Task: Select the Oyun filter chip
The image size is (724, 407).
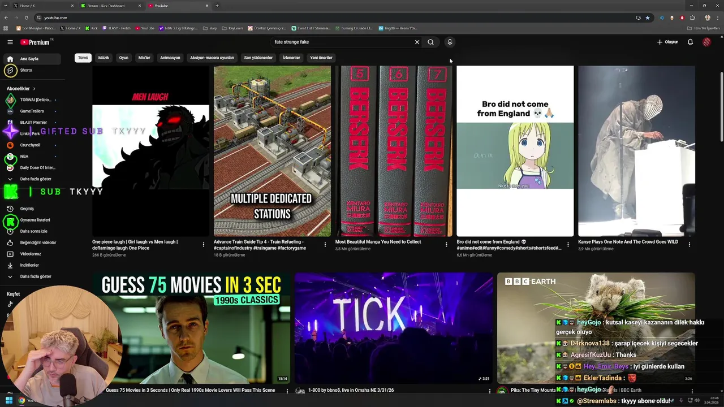Action: 124,58
